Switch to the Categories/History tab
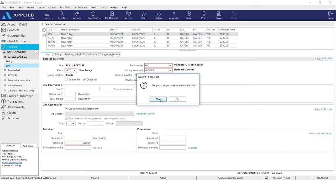This screenshot has height=180, width=336. pos(110,54)
